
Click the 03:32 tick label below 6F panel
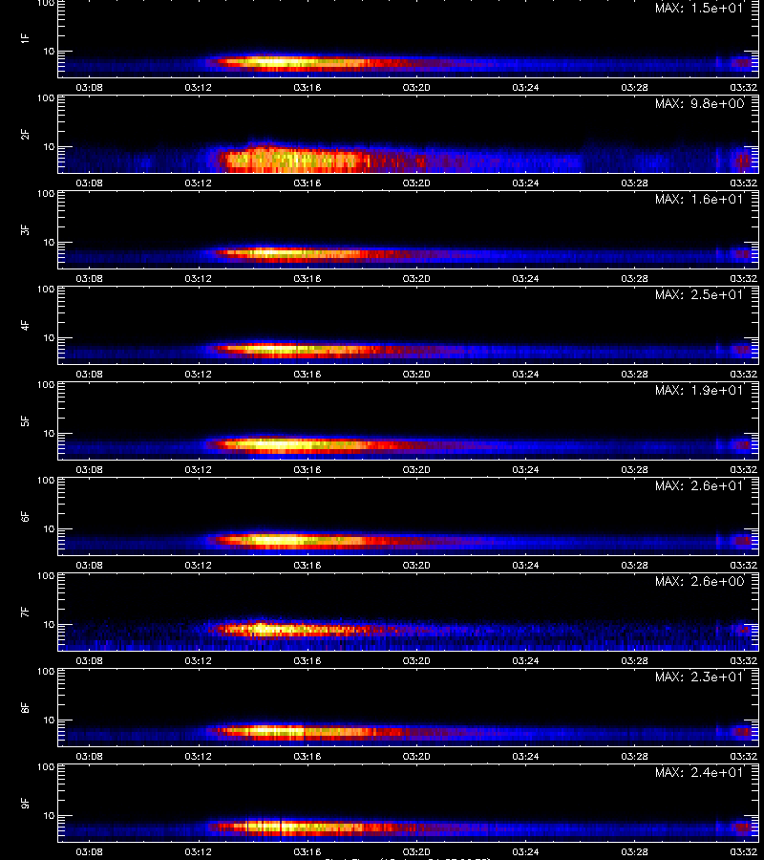tap(744, 565)
